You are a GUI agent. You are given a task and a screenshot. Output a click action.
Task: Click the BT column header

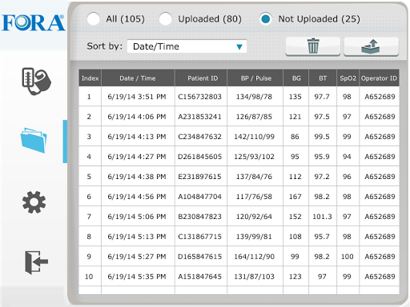point(323,78)
